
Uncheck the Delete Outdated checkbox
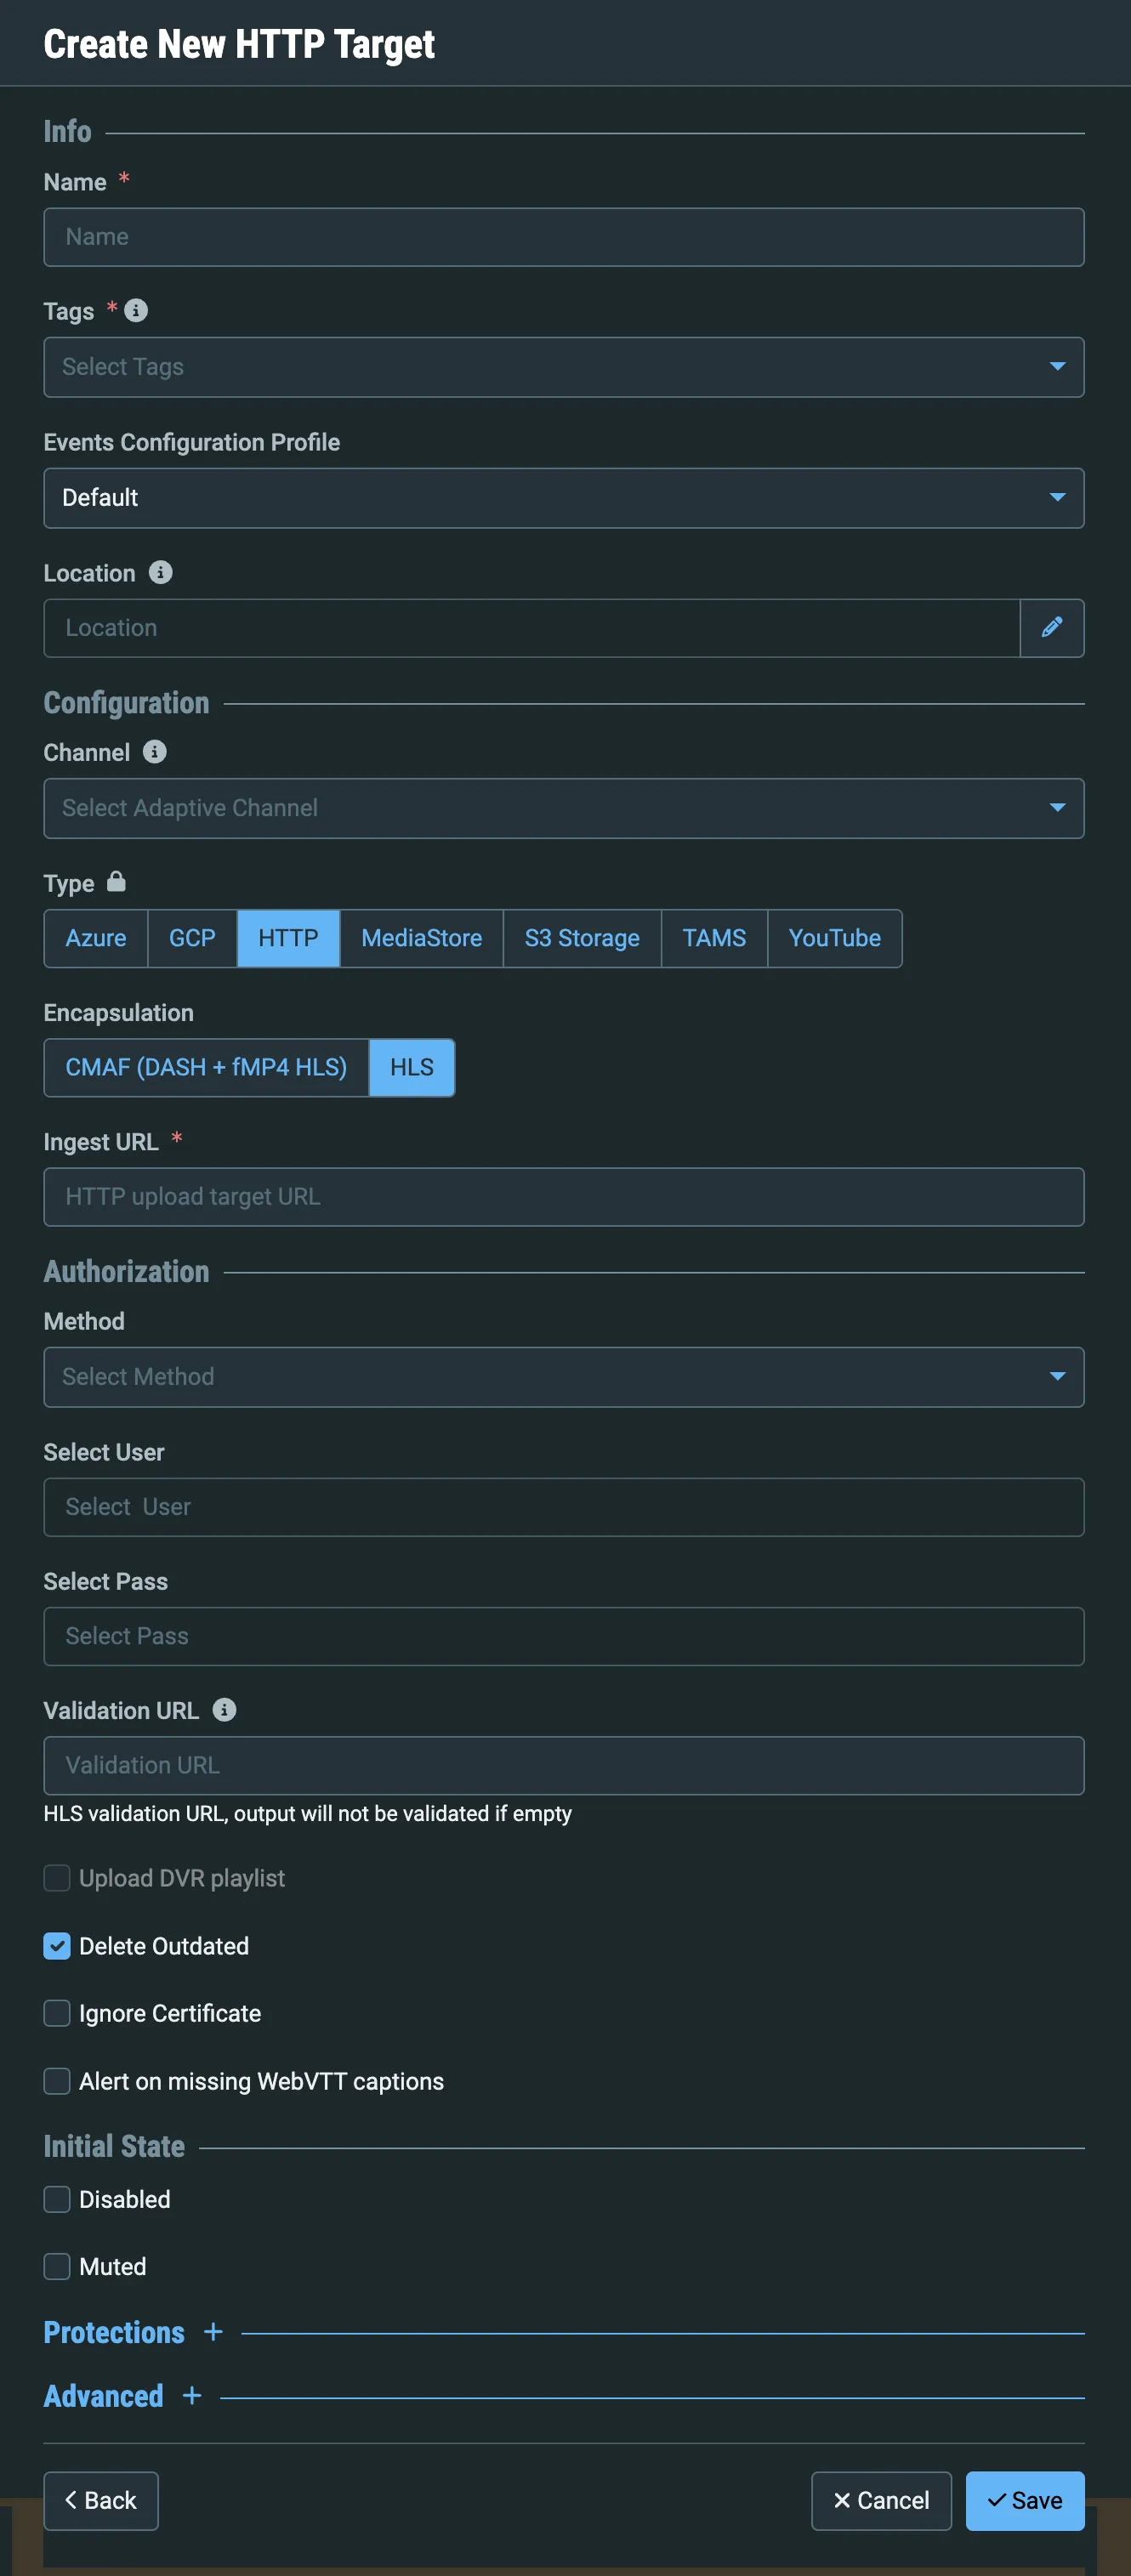click(57, 1946)
